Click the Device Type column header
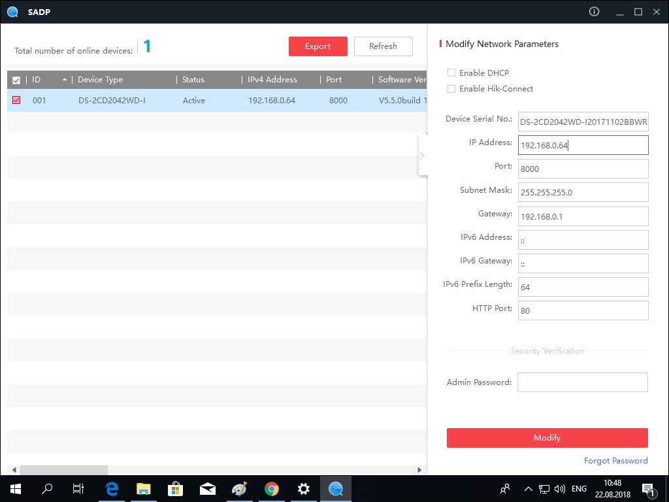This screenshot has height=502, width=669. click(100, 80)
